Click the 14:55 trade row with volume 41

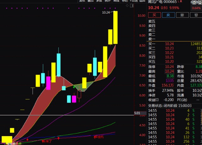[x=175, y=128]
